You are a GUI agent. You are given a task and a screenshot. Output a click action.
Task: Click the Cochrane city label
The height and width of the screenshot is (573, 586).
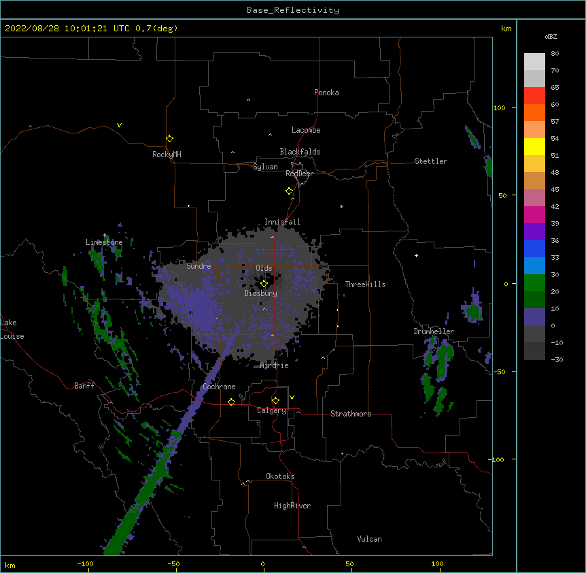click(x=219, y=387)
